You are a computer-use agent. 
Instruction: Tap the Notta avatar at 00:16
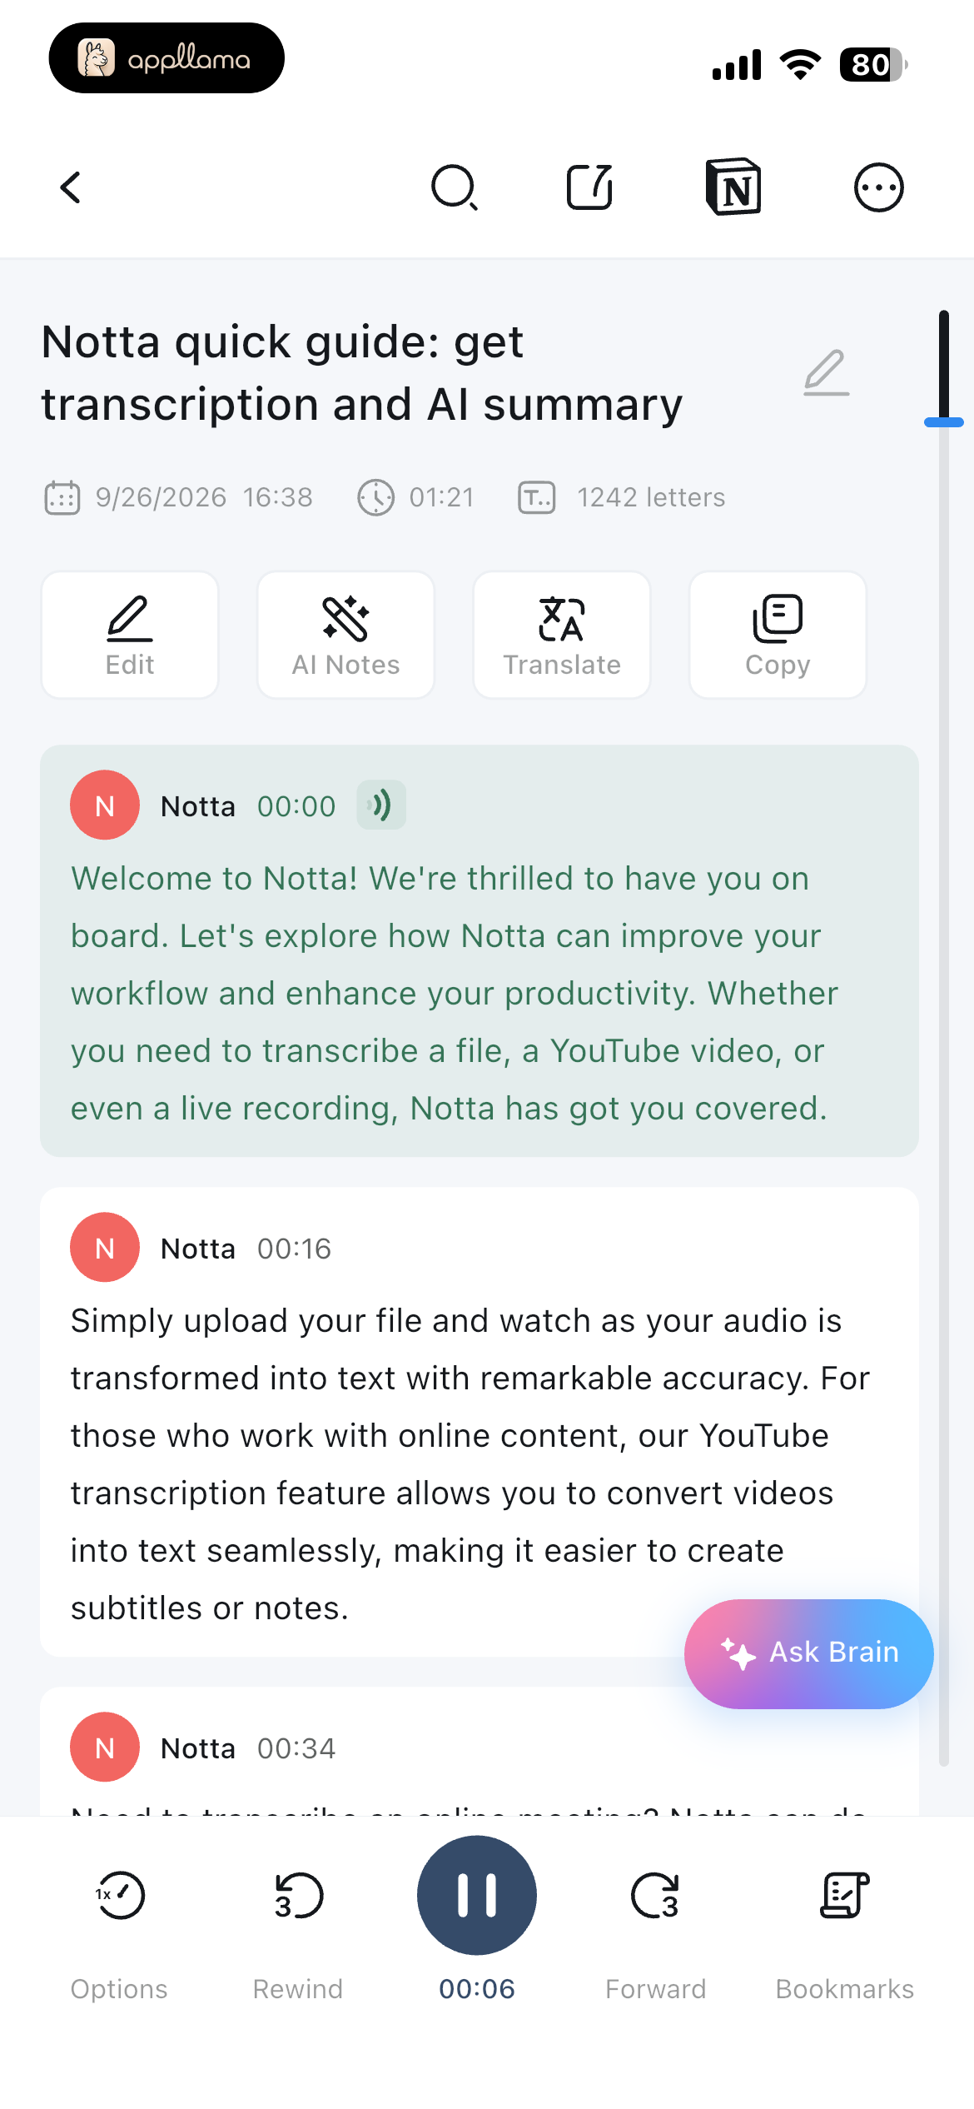click(105, 1248)
